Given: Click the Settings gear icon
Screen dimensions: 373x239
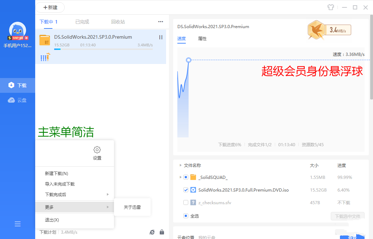Looking at the screenshot, I should click(97, 150).
